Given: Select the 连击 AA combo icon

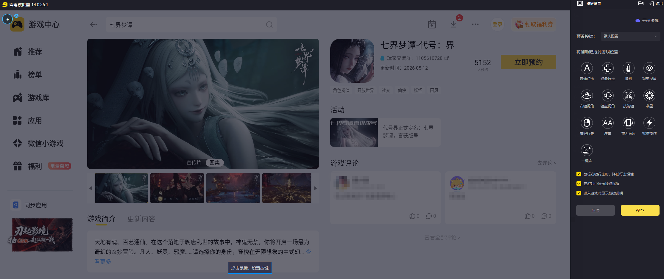Looking at the screenshot, I should pyautogui.click(x=607, y=123).
